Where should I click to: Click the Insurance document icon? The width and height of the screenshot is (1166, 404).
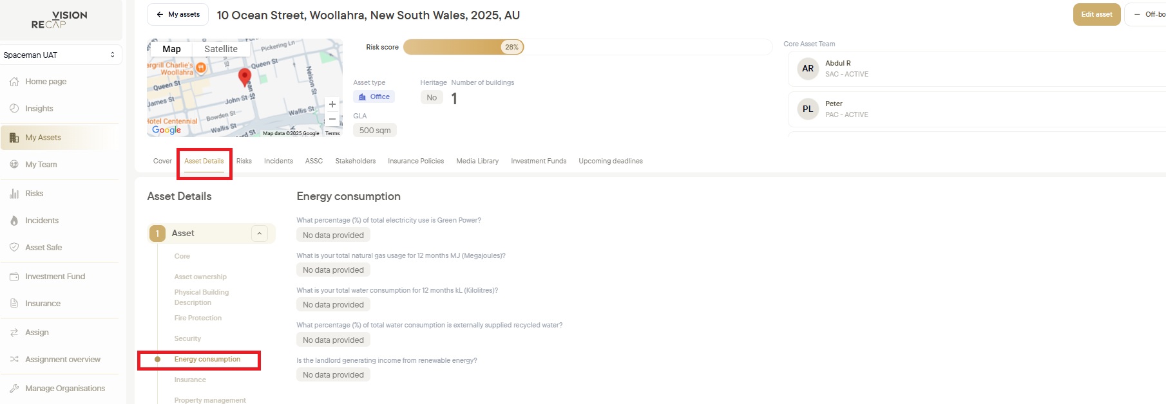coord(14,304)
